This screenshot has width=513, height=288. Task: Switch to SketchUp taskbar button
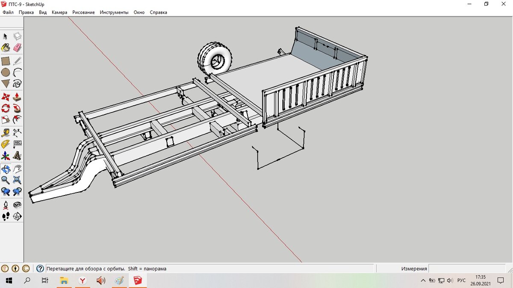pyautogui.click(x=138, y=281)
